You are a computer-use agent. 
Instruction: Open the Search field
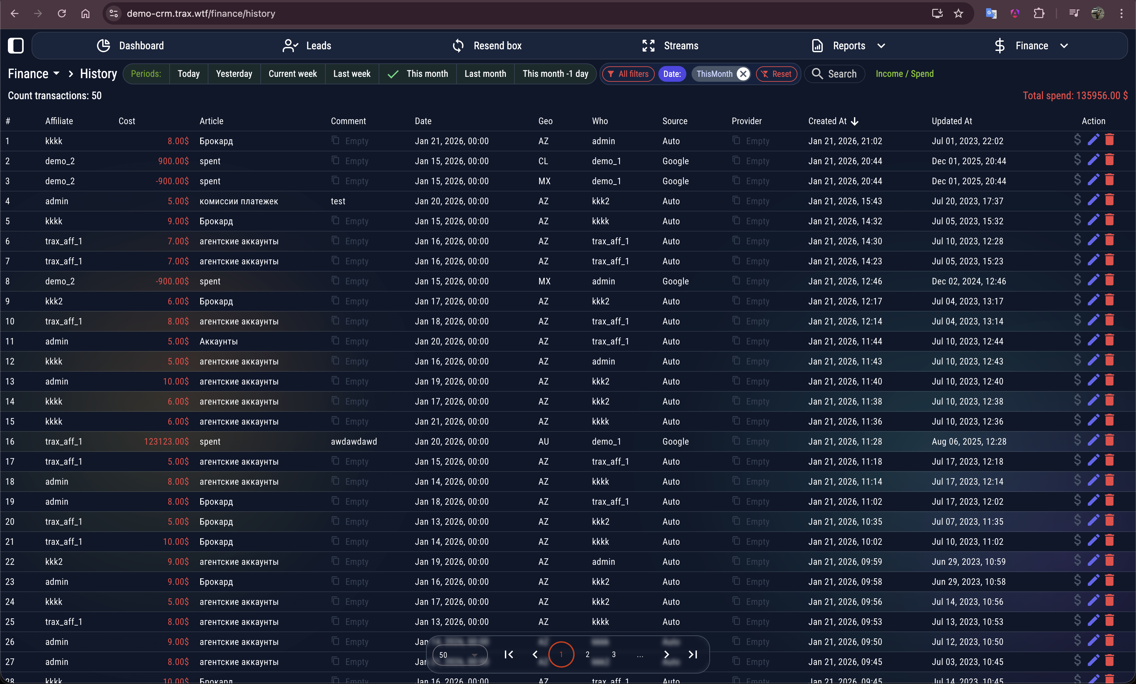[x=834, y=74]
